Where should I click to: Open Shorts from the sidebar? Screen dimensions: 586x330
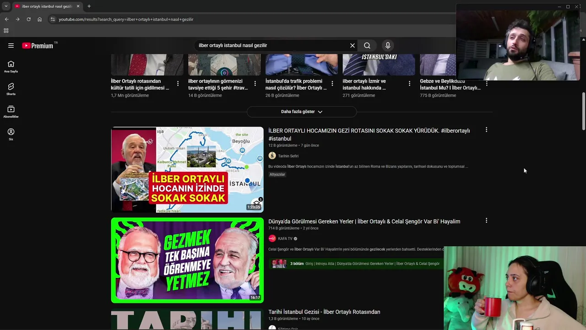(x=11, y=89)
